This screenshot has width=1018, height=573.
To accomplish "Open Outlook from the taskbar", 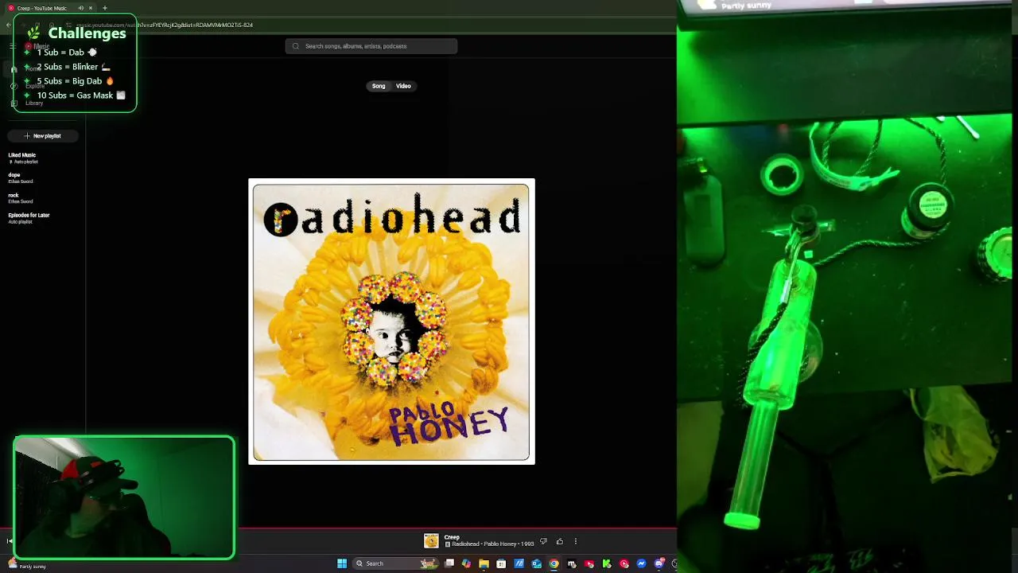I will (536, 563).
